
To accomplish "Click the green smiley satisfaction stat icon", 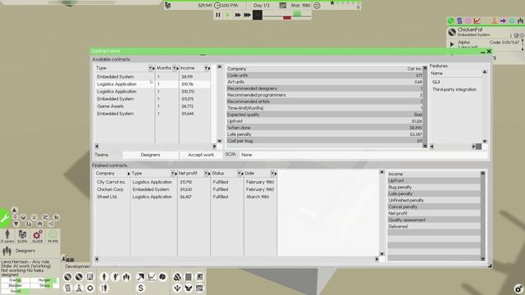I will tap(52, 236).
